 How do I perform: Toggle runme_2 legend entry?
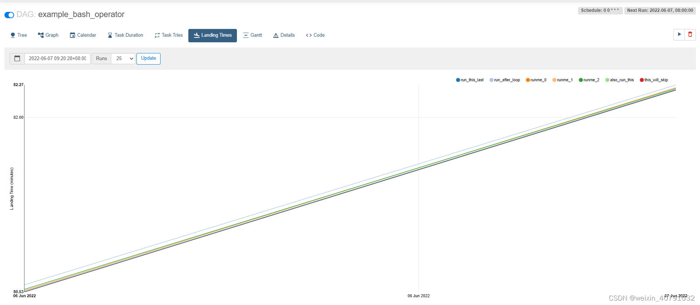(x=589, y=80)
